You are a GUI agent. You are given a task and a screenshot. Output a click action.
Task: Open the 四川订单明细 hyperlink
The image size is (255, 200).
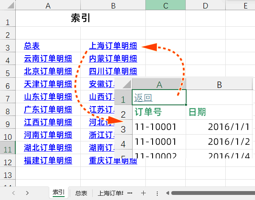pos(113,71)
